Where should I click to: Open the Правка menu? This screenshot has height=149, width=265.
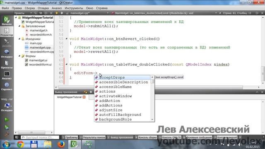pyautogui.click(x=17, y=8)
